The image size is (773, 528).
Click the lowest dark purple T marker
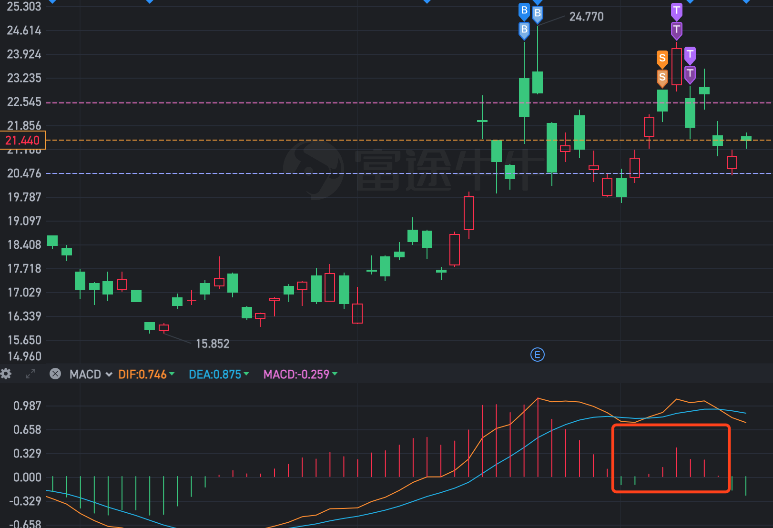click(x=690, y=74)
